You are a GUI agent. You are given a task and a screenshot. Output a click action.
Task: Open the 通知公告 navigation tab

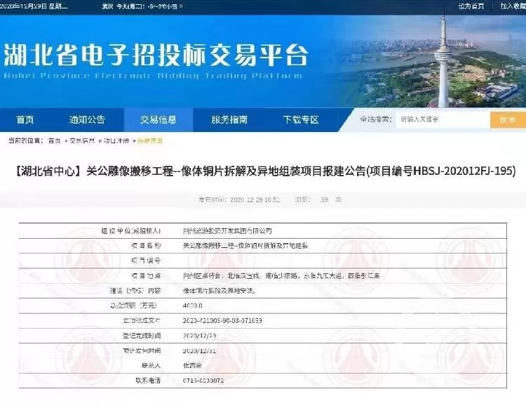point(87,120)
